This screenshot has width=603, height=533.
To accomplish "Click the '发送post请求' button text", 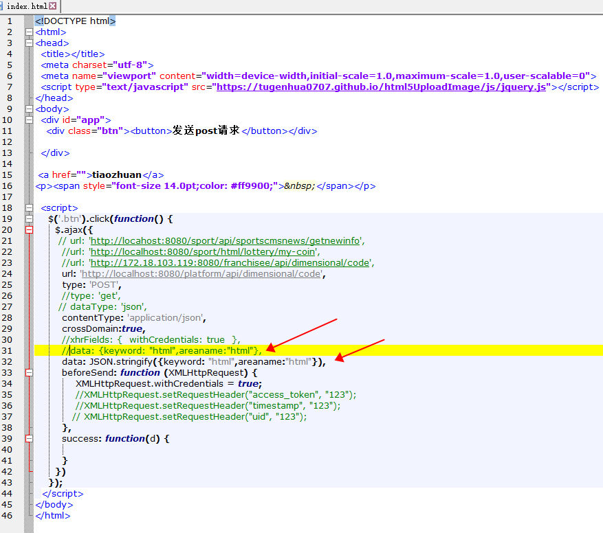I will (x=206, y=131).
